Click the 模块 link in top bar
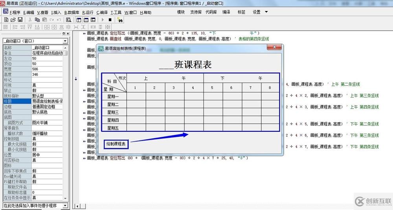The height and width of the screenshot is (210, 393). 181,12
